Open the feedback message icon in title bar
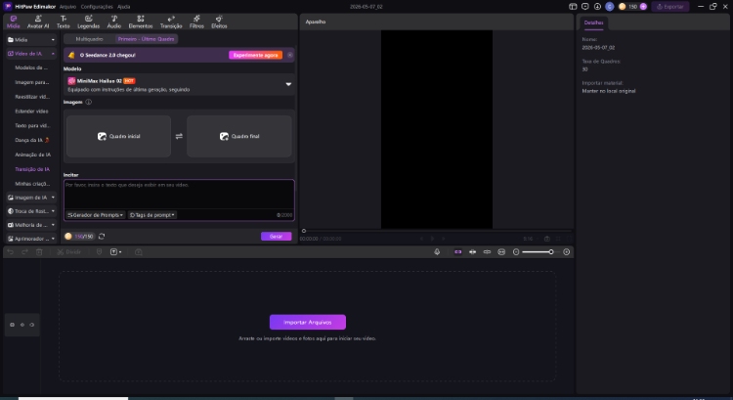This screenshot has width=733, height=400. coord(585,7)
